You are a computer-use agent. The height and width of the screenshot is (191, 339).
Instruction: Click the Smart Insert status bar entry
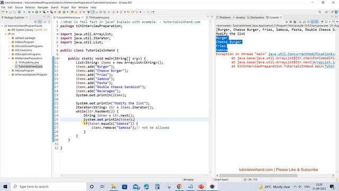[x=221, y=179]
